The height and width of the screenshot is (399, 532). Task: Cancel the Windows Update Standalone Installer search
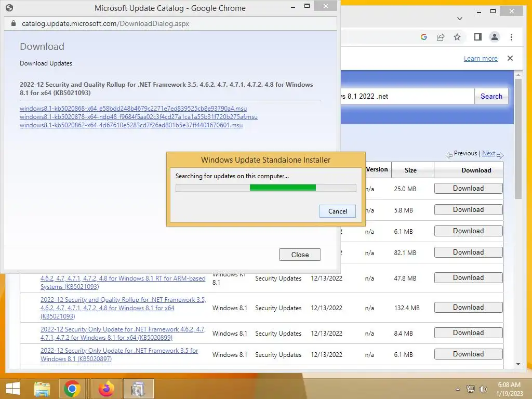point(338,211)
